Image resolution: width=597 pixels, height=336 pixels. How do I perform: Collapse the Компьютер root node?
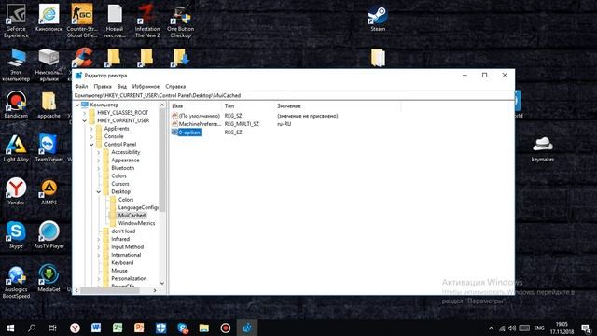(x=77, y=105)
